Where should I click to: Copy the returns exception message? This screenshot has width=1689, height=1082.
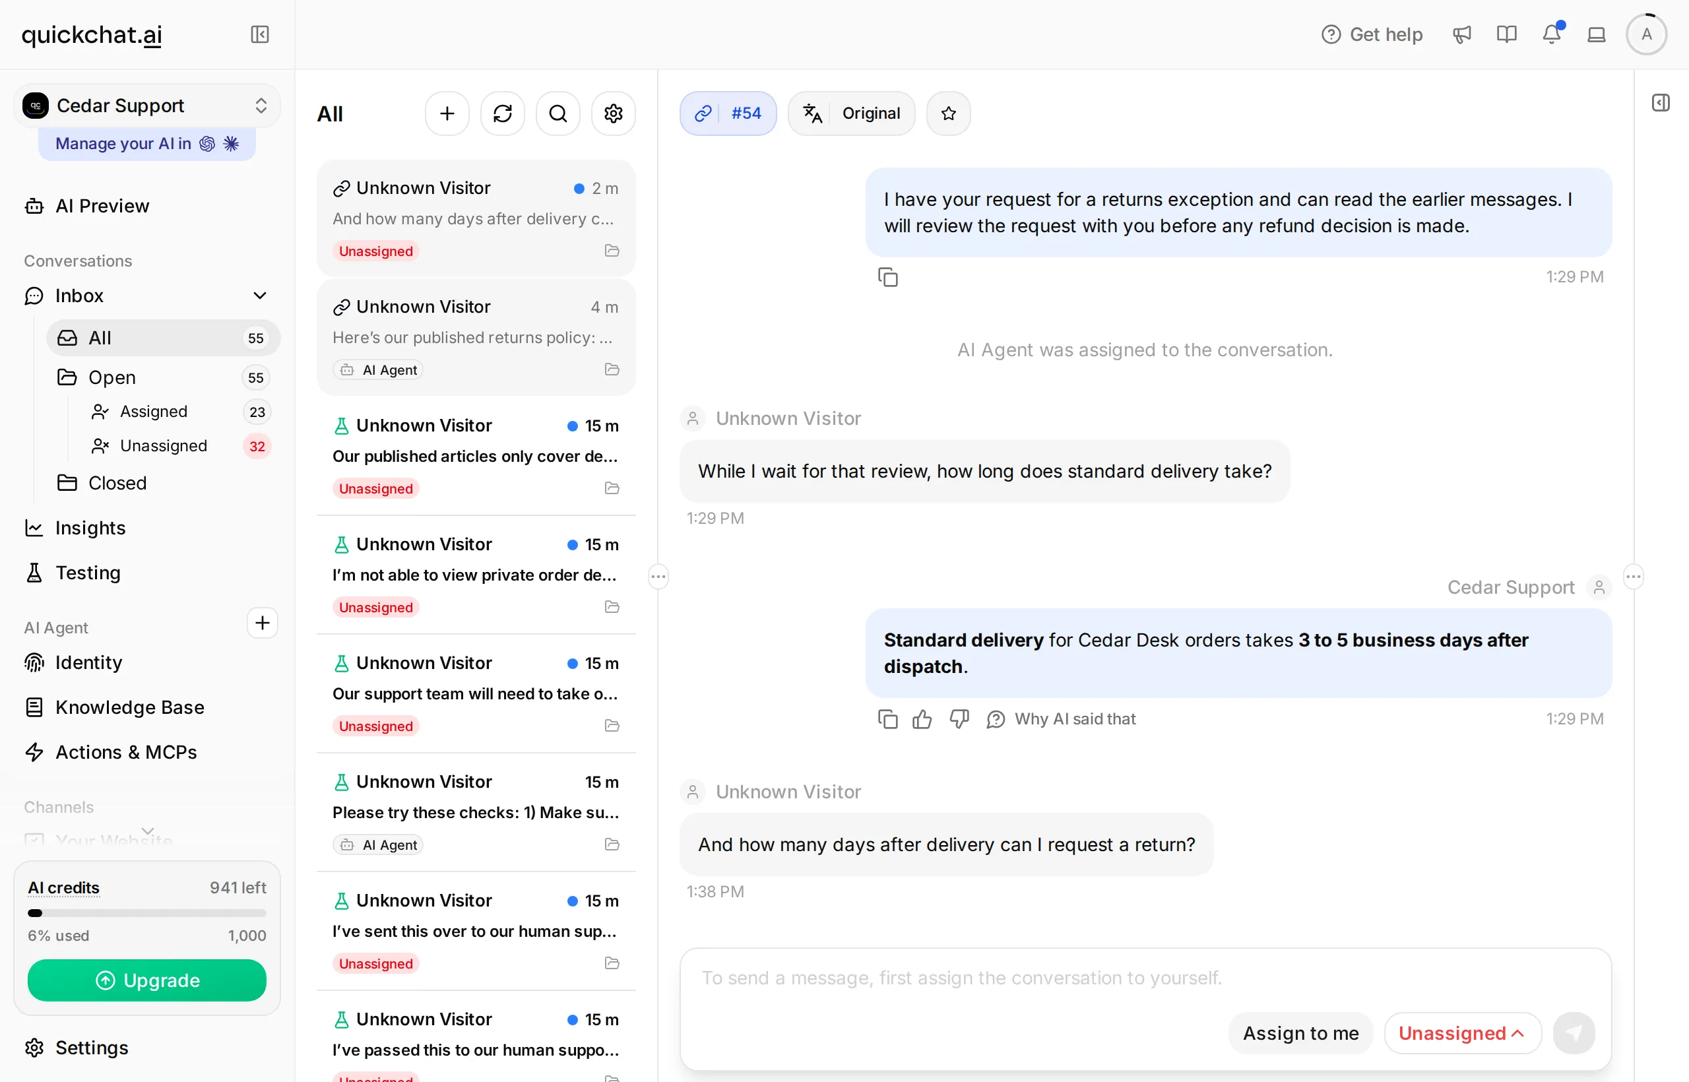click(887, 277)
